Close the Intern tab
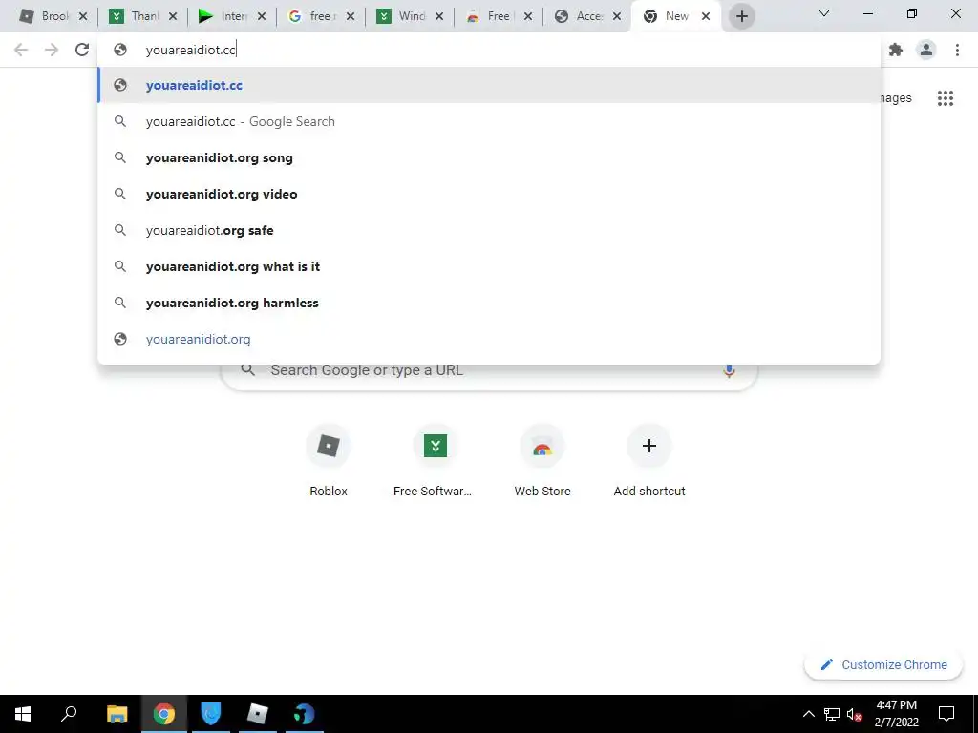The image size is (978, 733). (x=262, y=16)
